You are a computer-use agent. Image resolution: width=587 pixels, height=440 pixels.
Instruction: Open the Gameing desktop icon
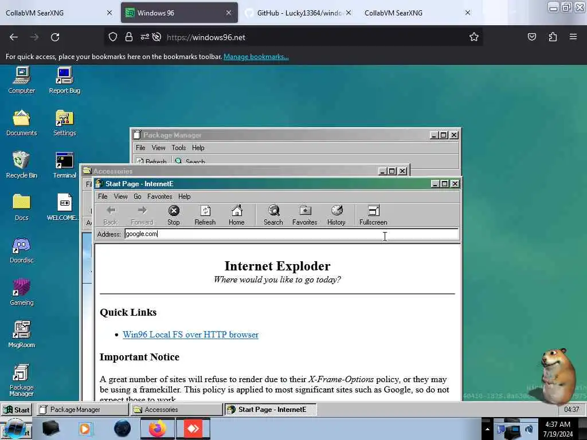coord(21,292)
